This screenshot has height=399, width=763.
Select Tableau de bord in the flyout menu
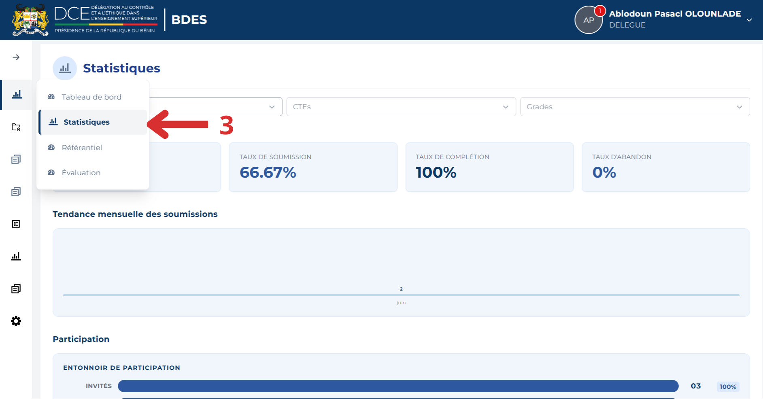[93, 97]
